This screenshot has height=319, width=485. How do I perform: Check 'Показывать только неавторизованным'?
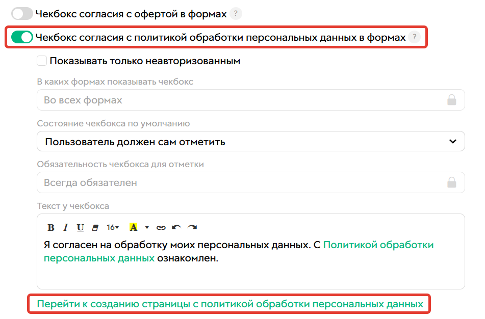(x=42, y=61)
